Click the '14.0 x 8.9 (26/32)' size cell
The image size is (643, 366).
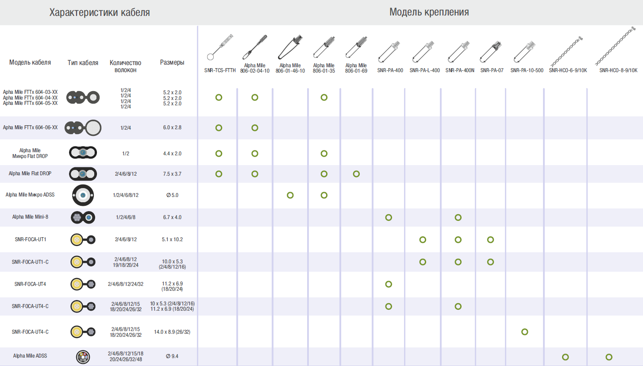[x=172, y=331]
